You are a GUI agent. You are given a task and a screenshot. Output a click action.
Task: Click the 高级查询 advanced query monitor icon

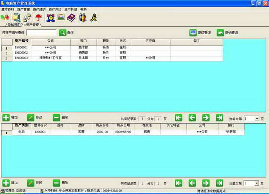(x=193, y=33)
